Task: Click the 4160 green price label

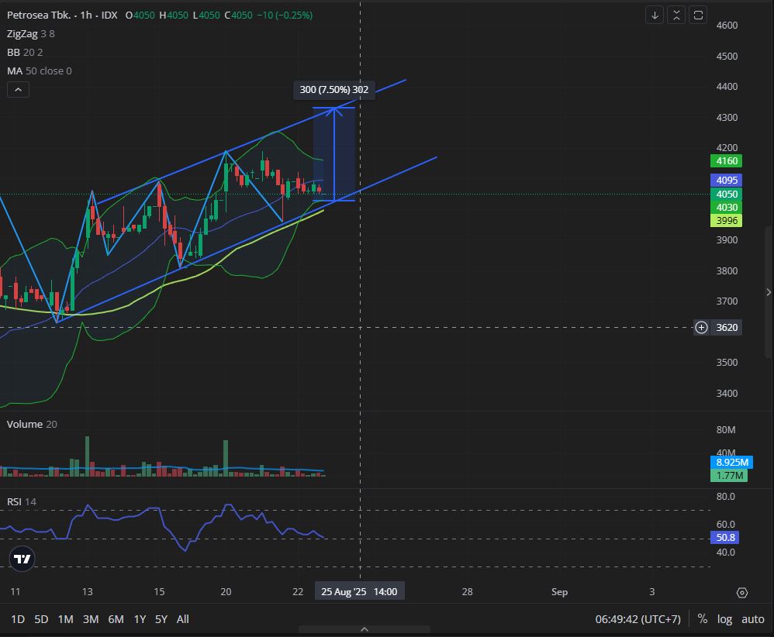Action: coord(726,161)
